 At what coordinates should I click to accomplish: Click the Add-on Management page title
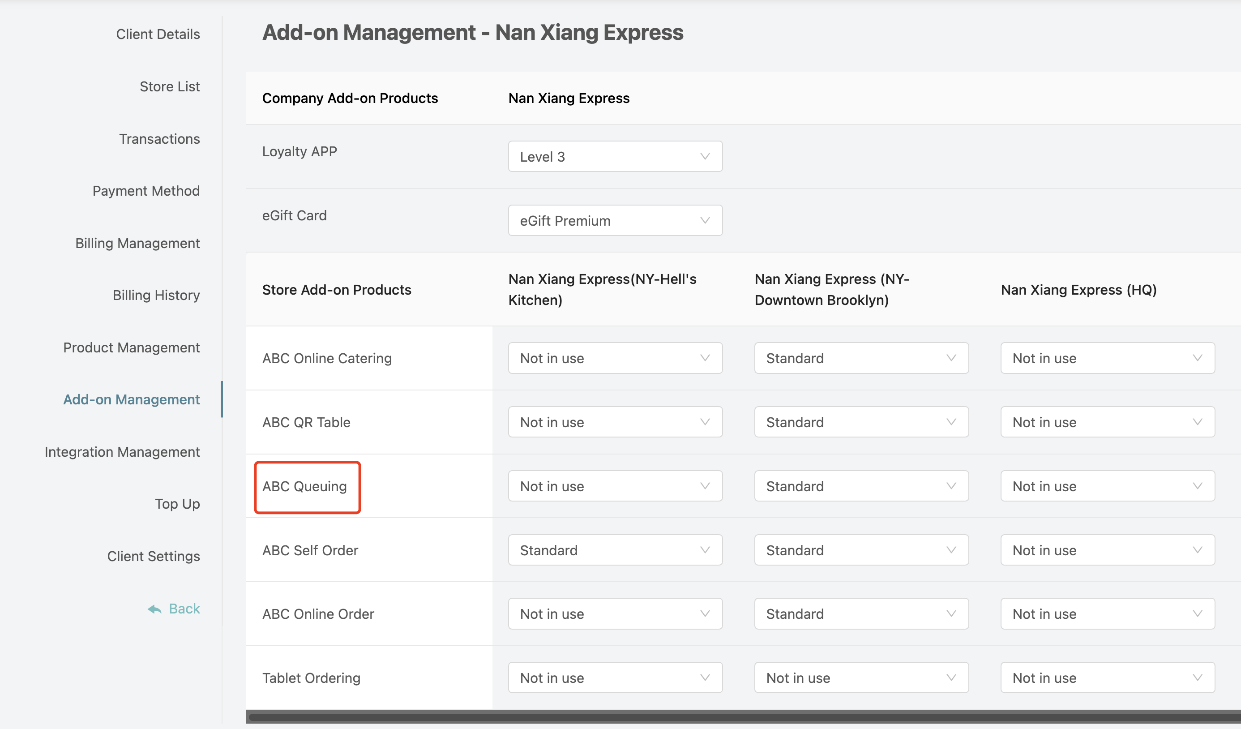[473, 33]
